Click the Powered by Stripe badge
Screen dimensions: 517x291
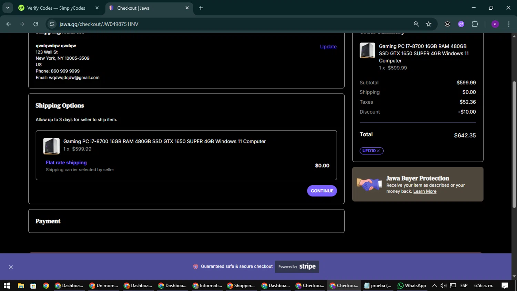(x=297, y=266)
